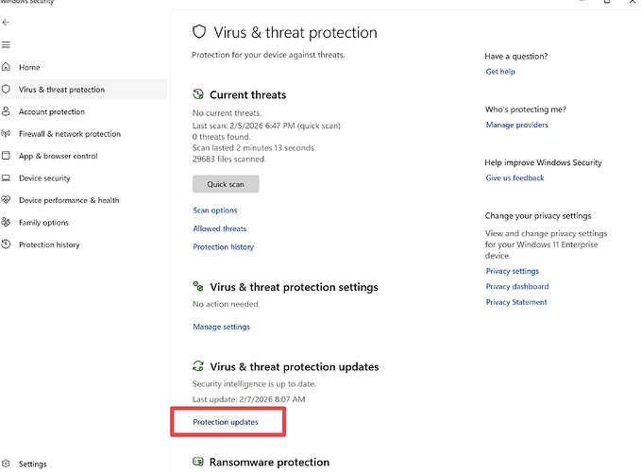This screenshot has width=641, height=472.
Task: Click the Settings gear icon
Action: click(x=7, y=464)
